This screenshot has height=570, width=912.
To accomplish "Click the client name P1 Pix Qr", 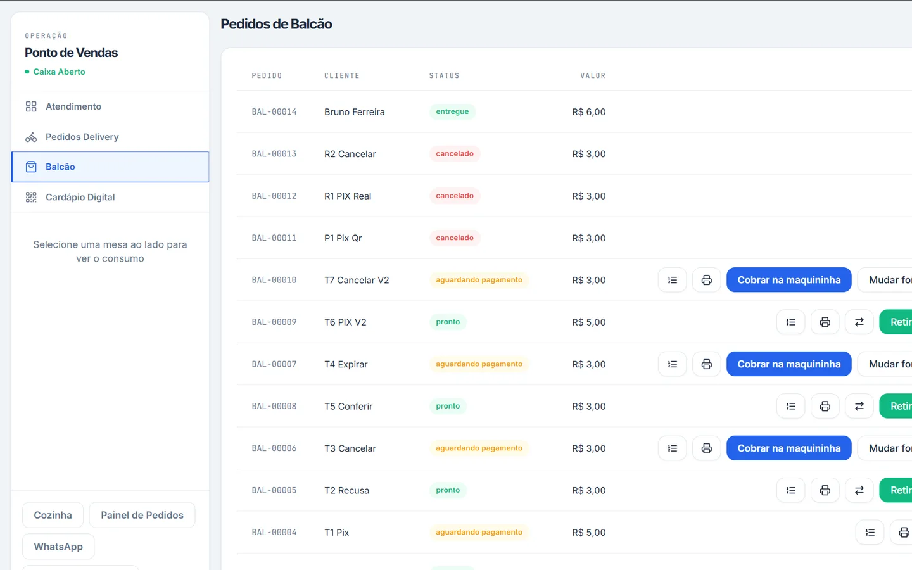I will click(x=343, y=238).
